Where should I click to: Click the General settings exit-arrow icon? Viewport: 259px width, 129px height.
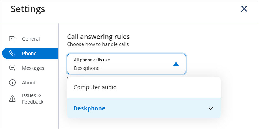click(x=12, y=39)
